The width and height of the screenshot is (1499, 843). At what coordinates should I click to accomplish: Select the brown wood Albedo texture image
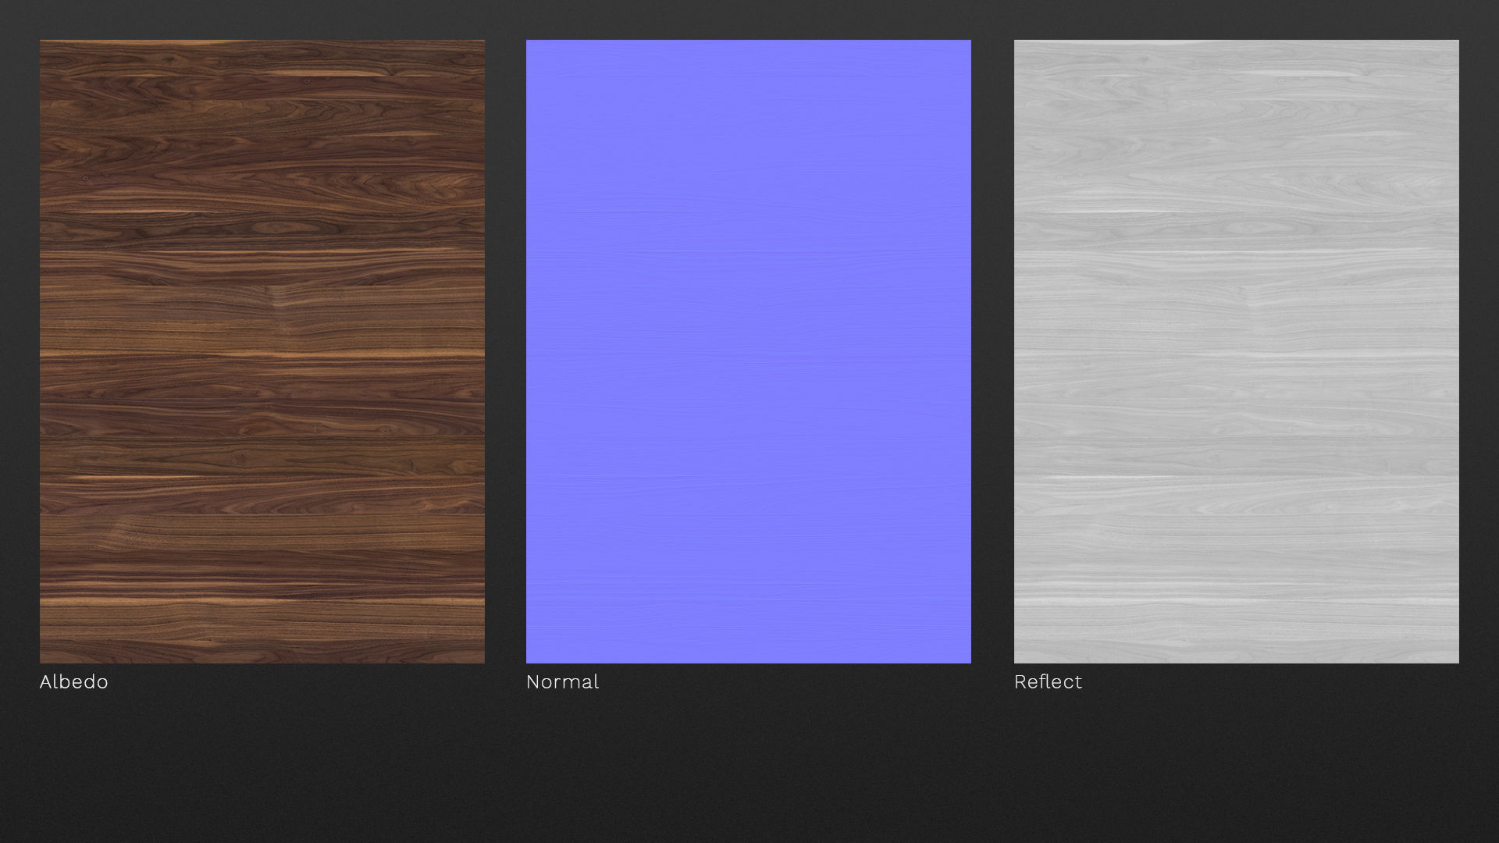click(x=262, y=351)
